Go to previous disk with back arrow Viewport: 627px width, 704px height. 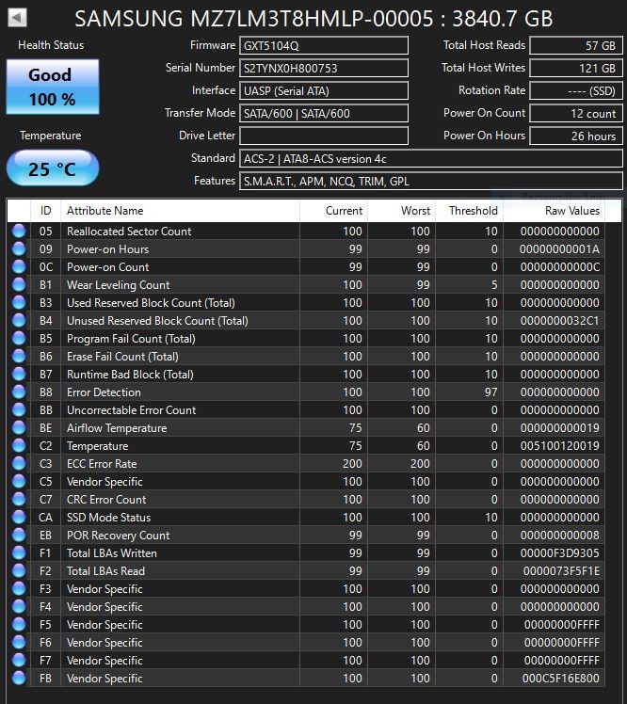[x=18, y=18]
